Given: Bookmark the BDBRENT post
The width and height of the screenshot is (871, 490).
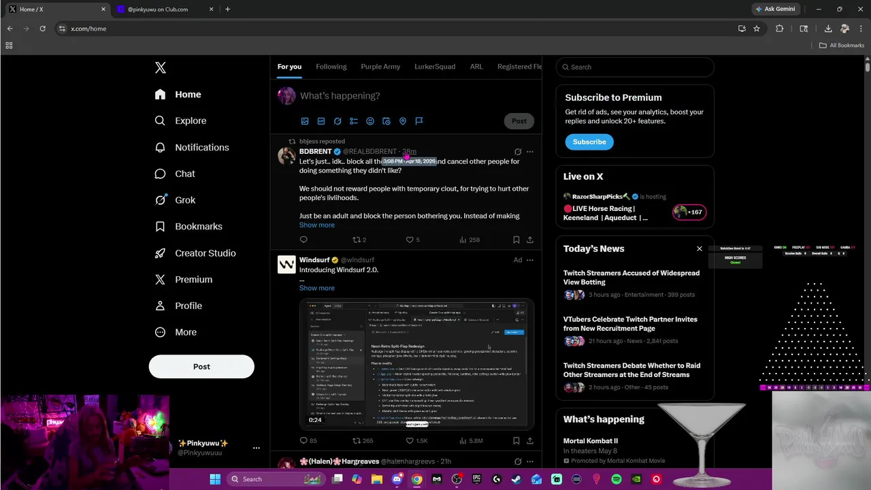Looking at the screenshot, I should pyautogui.click(x=516, y=240).
